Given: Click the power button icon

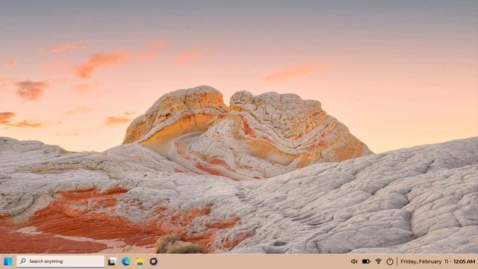Looking at the screenshot, I should 390,262.
